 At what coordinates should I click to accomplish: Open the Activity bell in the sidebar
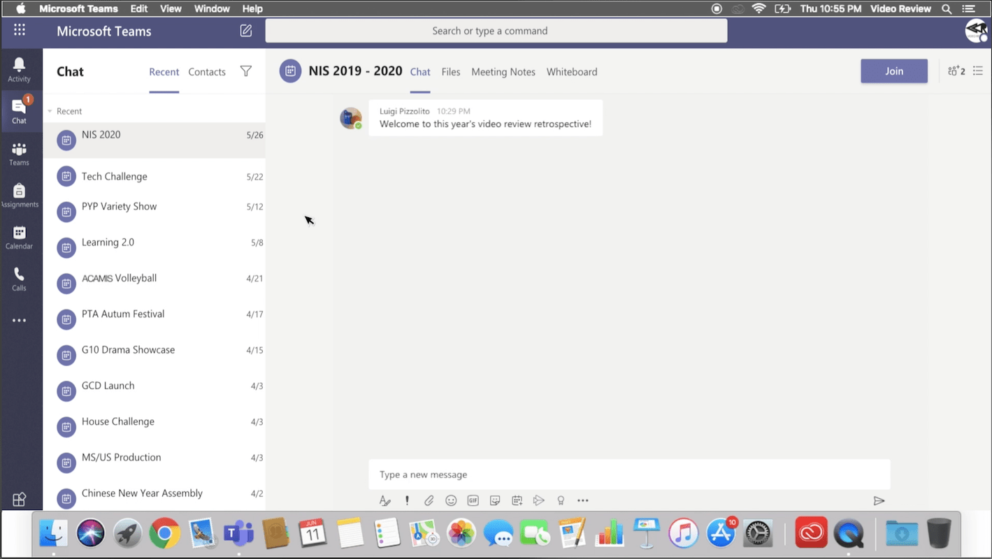pyautogui.click(x=19, y=69)
